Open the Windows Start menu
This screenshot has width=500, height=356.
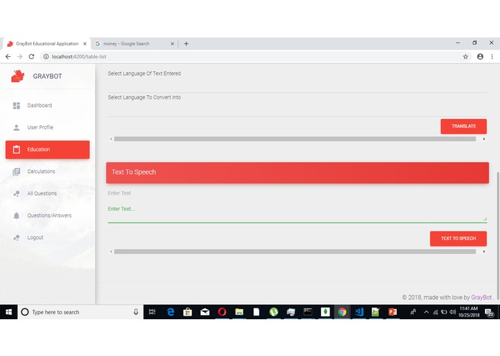click(9, 312)
